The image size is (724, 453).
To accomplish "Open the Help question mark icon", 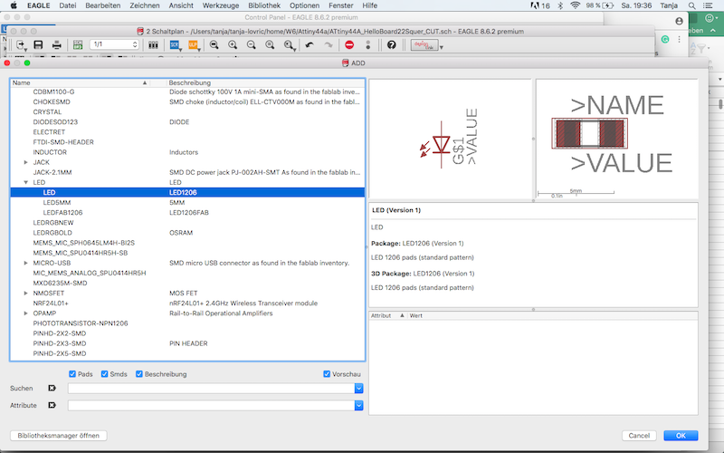I will pyautogui.click(x=392, y=44).
